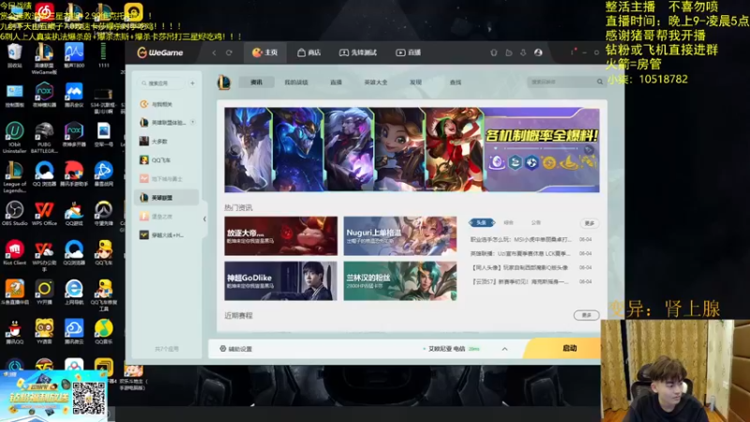Image resolution: width=750 pixels, height=422 pixels.
Task: Open the 主页 home tab
Action: pos(265,53)
